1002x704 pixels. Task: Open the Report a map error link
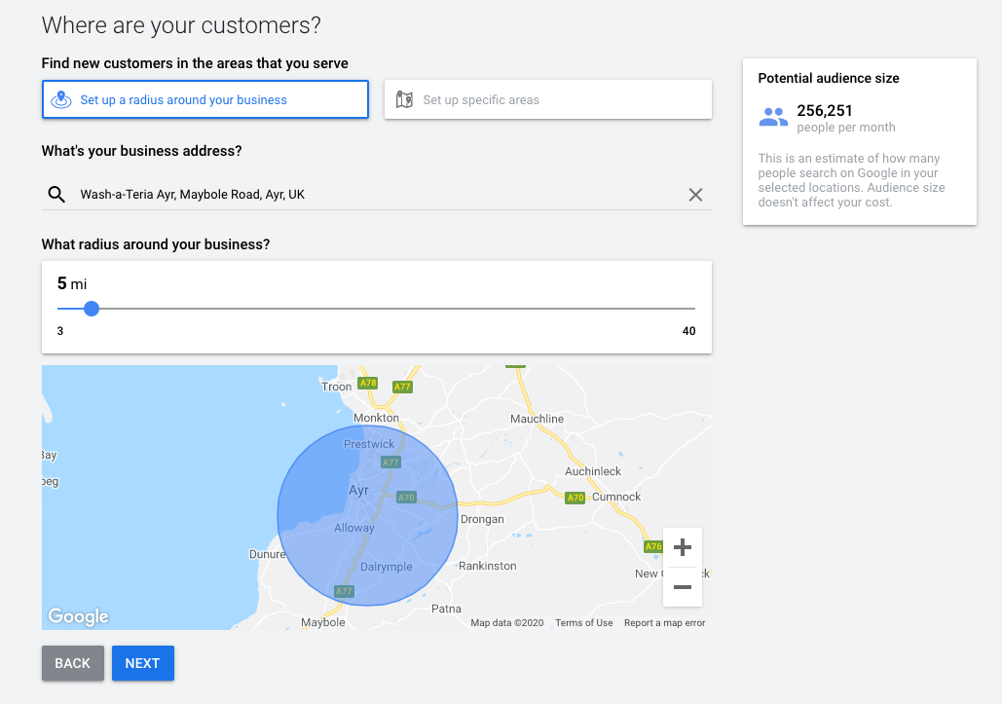(x=664, y=623)
